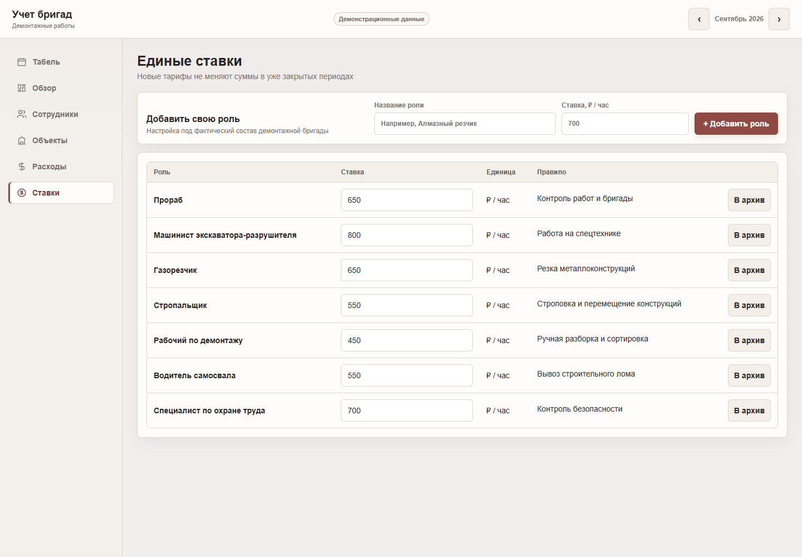802x557 pixels.
Task: Click the people icon next to Сотрудники
Action: tap(22, 114)
